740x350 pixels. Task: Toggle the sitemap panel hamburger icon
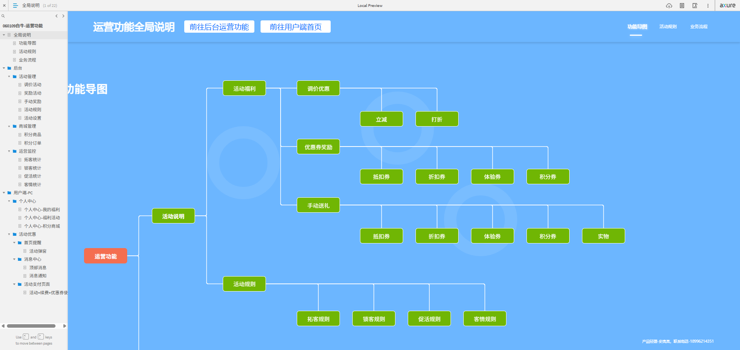pos(15,5)
